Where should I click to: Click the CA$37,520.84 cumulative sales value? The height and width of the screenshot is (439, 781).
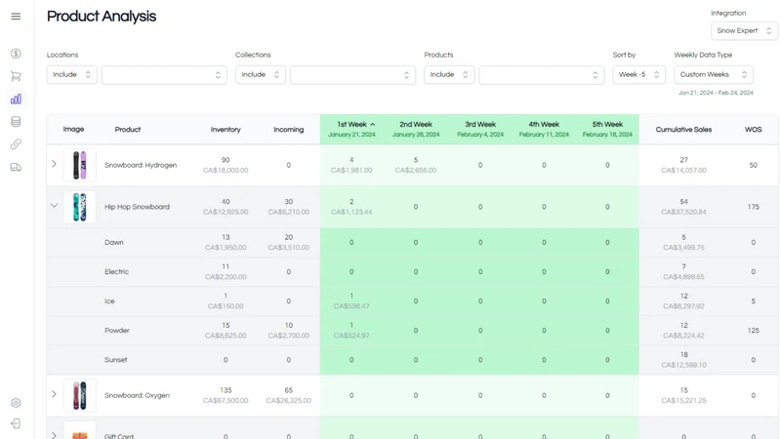[684, 212]
